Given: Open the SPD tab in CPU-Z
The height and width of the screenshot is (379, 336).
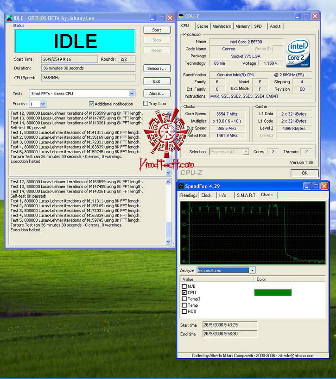Looking at the screenshot, I should [258, 26].
